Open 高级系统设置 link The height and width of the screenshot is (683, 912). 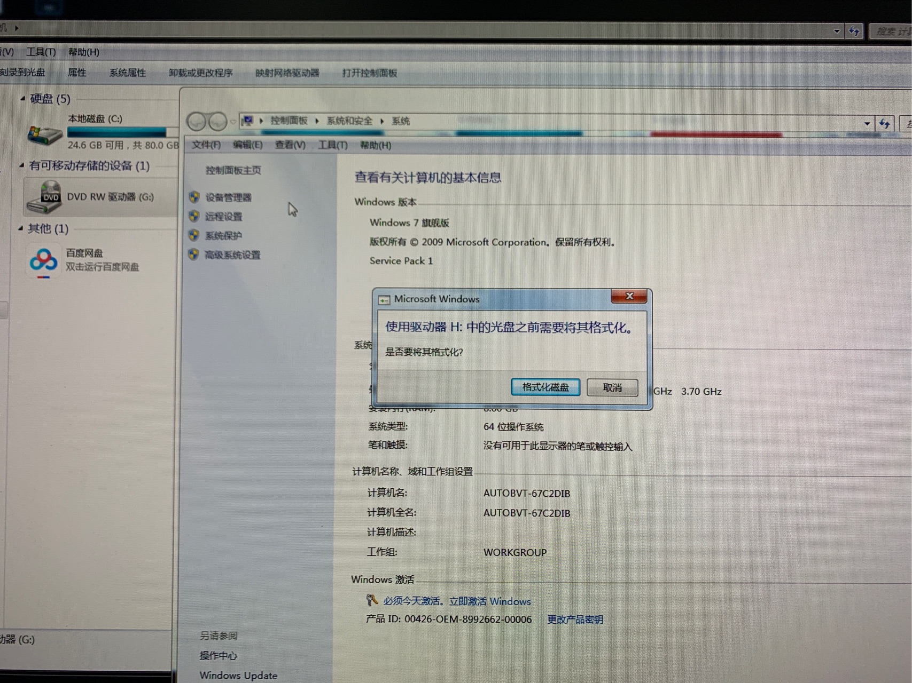pyautogui.click(x=232, y=255)
